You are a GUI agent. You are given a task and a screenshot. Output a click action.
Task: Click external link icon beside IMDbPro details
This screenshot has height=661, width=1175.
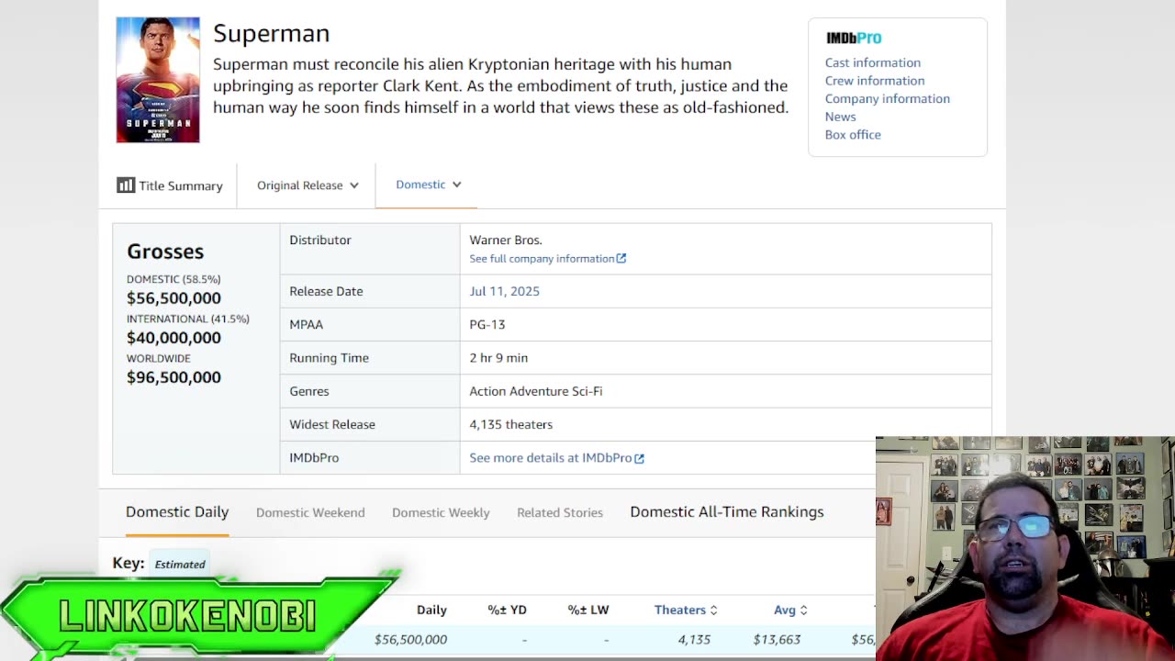coord(640,458)
